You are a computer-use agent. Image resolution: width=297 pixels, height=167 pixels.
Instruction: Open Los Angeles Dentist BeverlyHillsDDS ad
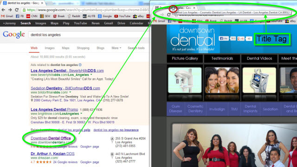point(67,71)
